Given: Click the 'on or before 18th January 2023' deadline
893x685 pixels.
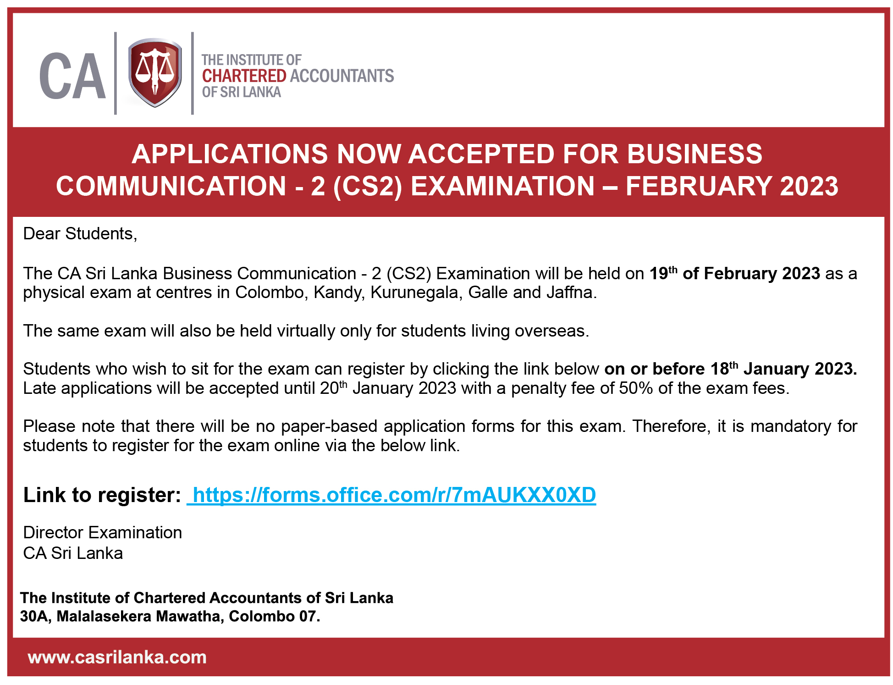Looking at the screenshot, I should click(x=730, y=369).
